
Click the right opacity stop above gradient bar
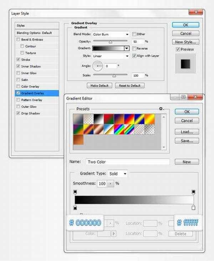[193, 192]
